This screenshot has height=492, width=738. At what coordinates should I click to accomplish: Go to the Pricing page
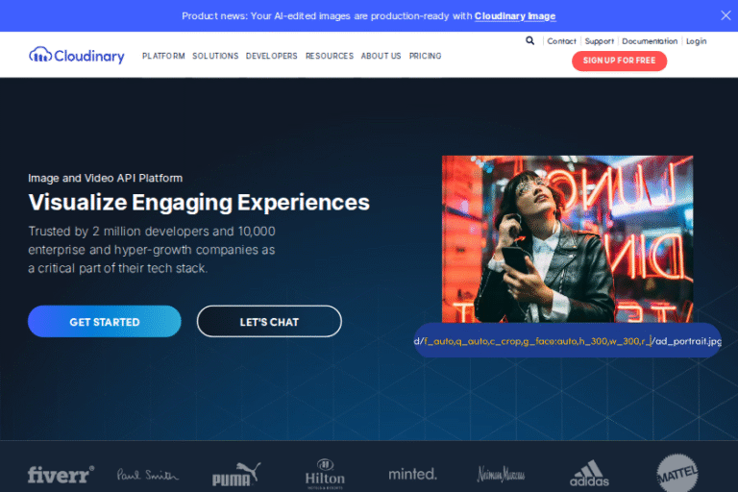click(425, 56)
